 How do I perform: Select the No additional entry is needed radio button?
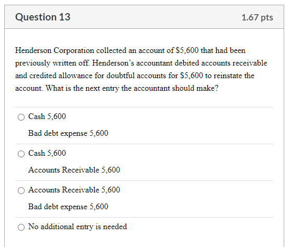click(21, 227)
